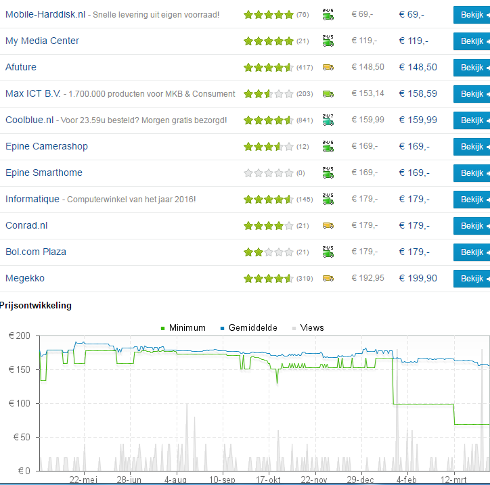490x485 pixels.
Task: Click total price € 158,59
Action: click(418, 94)
